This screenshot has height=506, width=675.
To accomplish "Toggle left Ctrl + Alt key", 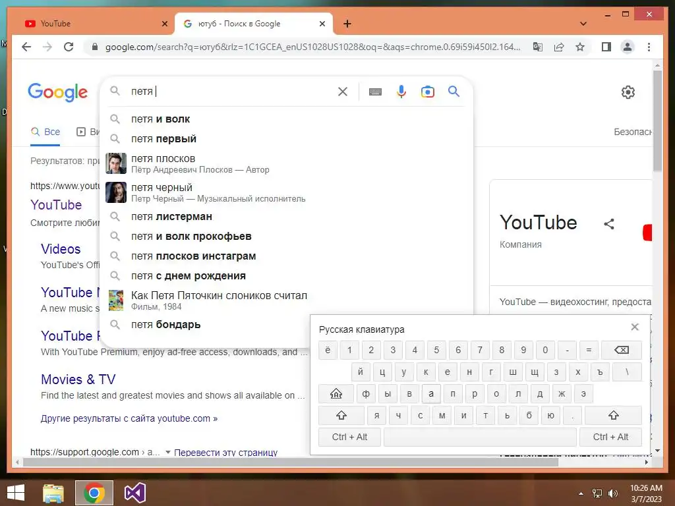I will 349,437.
